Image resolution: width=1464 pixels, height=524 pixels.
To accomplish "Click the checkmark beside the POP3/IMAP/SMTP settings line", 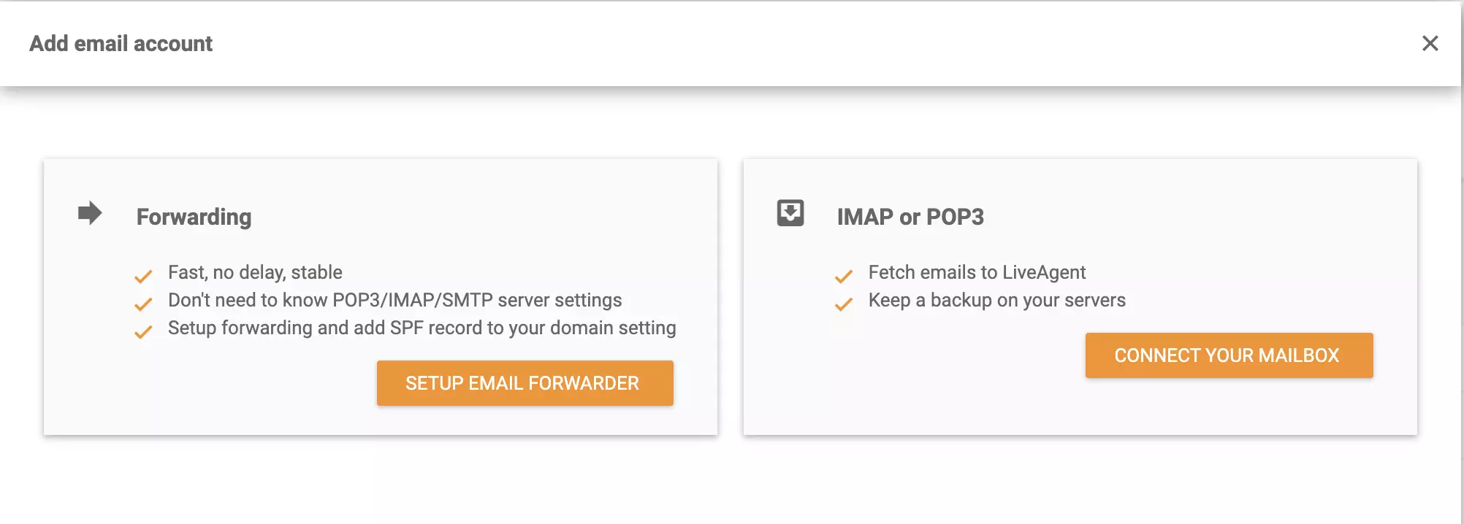I will (143, 304).
